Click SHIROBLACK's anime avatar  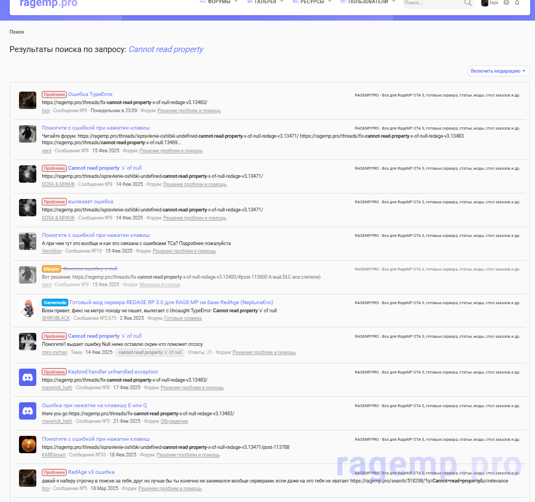pos(28,308)
